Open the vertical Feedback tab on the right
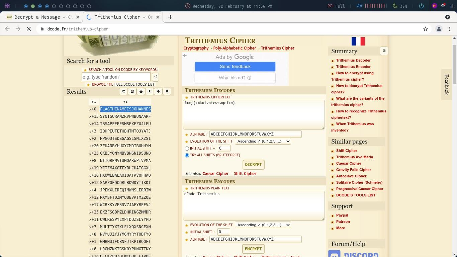Viewport: 457px width, 257px height. pos(446,85)
